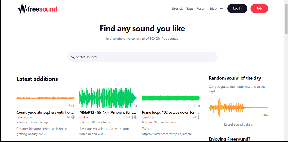Click the MSfxP12 green waveform
The image size is (288, 142).
point(108,98)
